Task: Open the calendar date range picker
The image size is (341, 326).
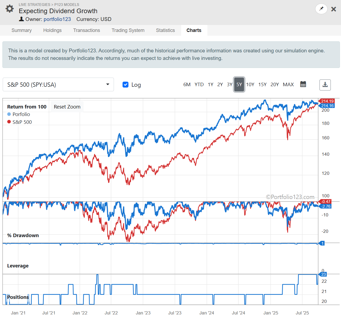Action: click(x=303, y=84)
